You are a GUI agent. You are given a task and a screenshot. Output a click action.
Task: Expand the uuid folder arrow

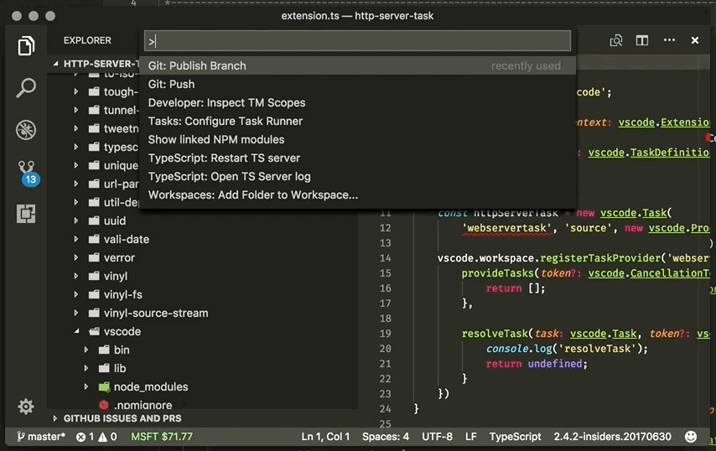tap(75, 220)
